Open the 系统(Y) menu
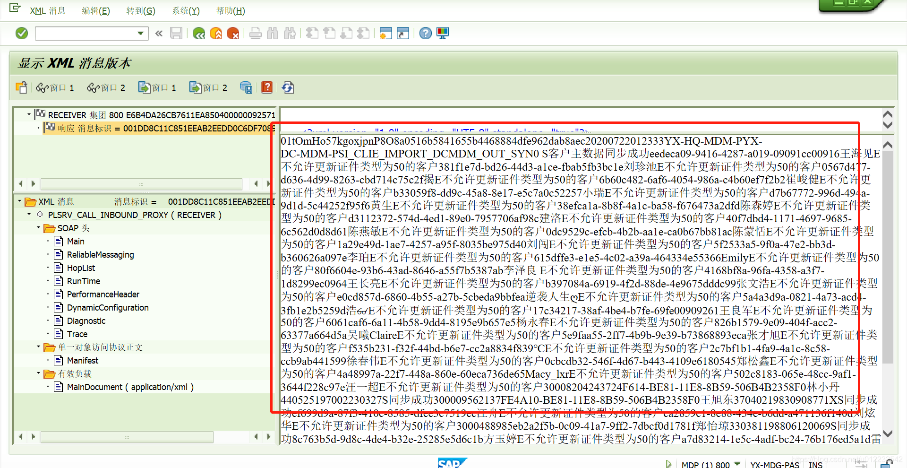 186,10
